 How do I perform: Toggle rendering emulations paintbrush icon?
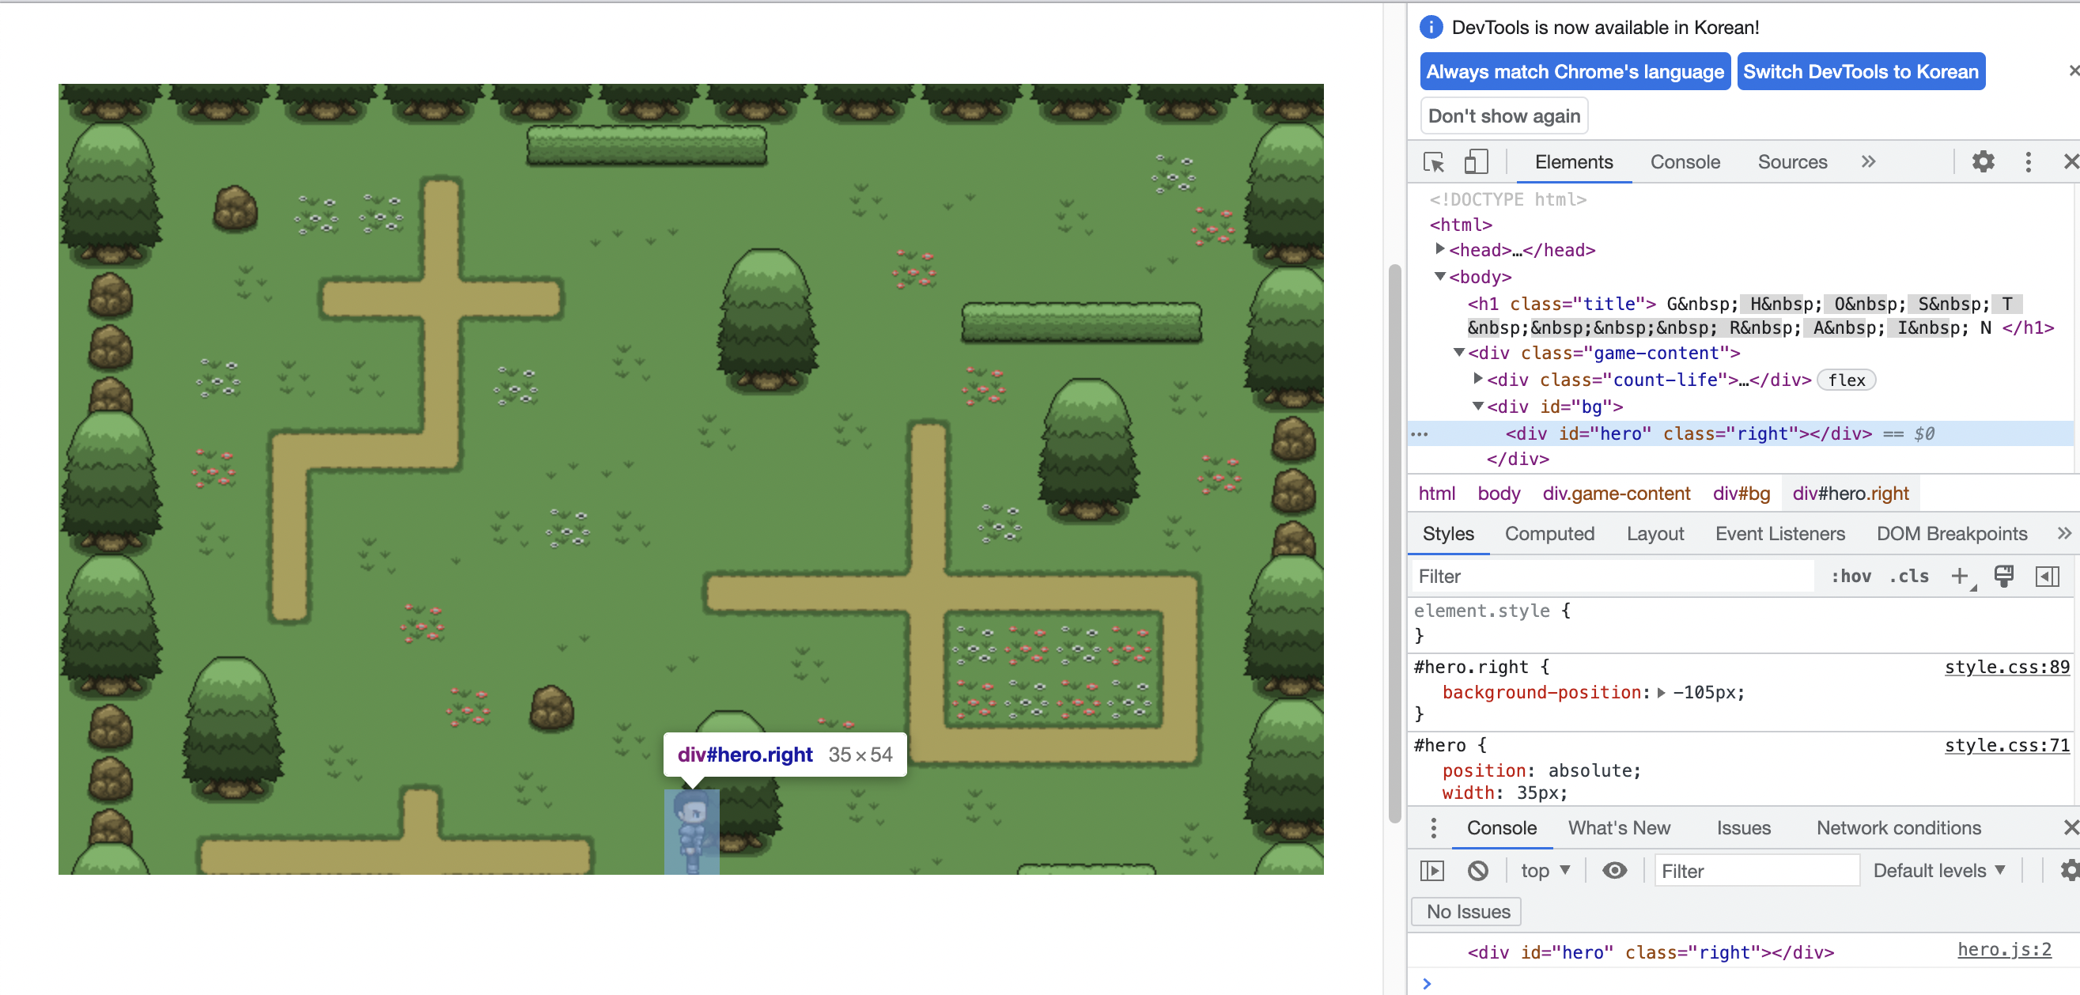(x=2003, y=577)
